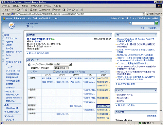Open the お気に入り menu in menu bar

click(x=36, y=6)
